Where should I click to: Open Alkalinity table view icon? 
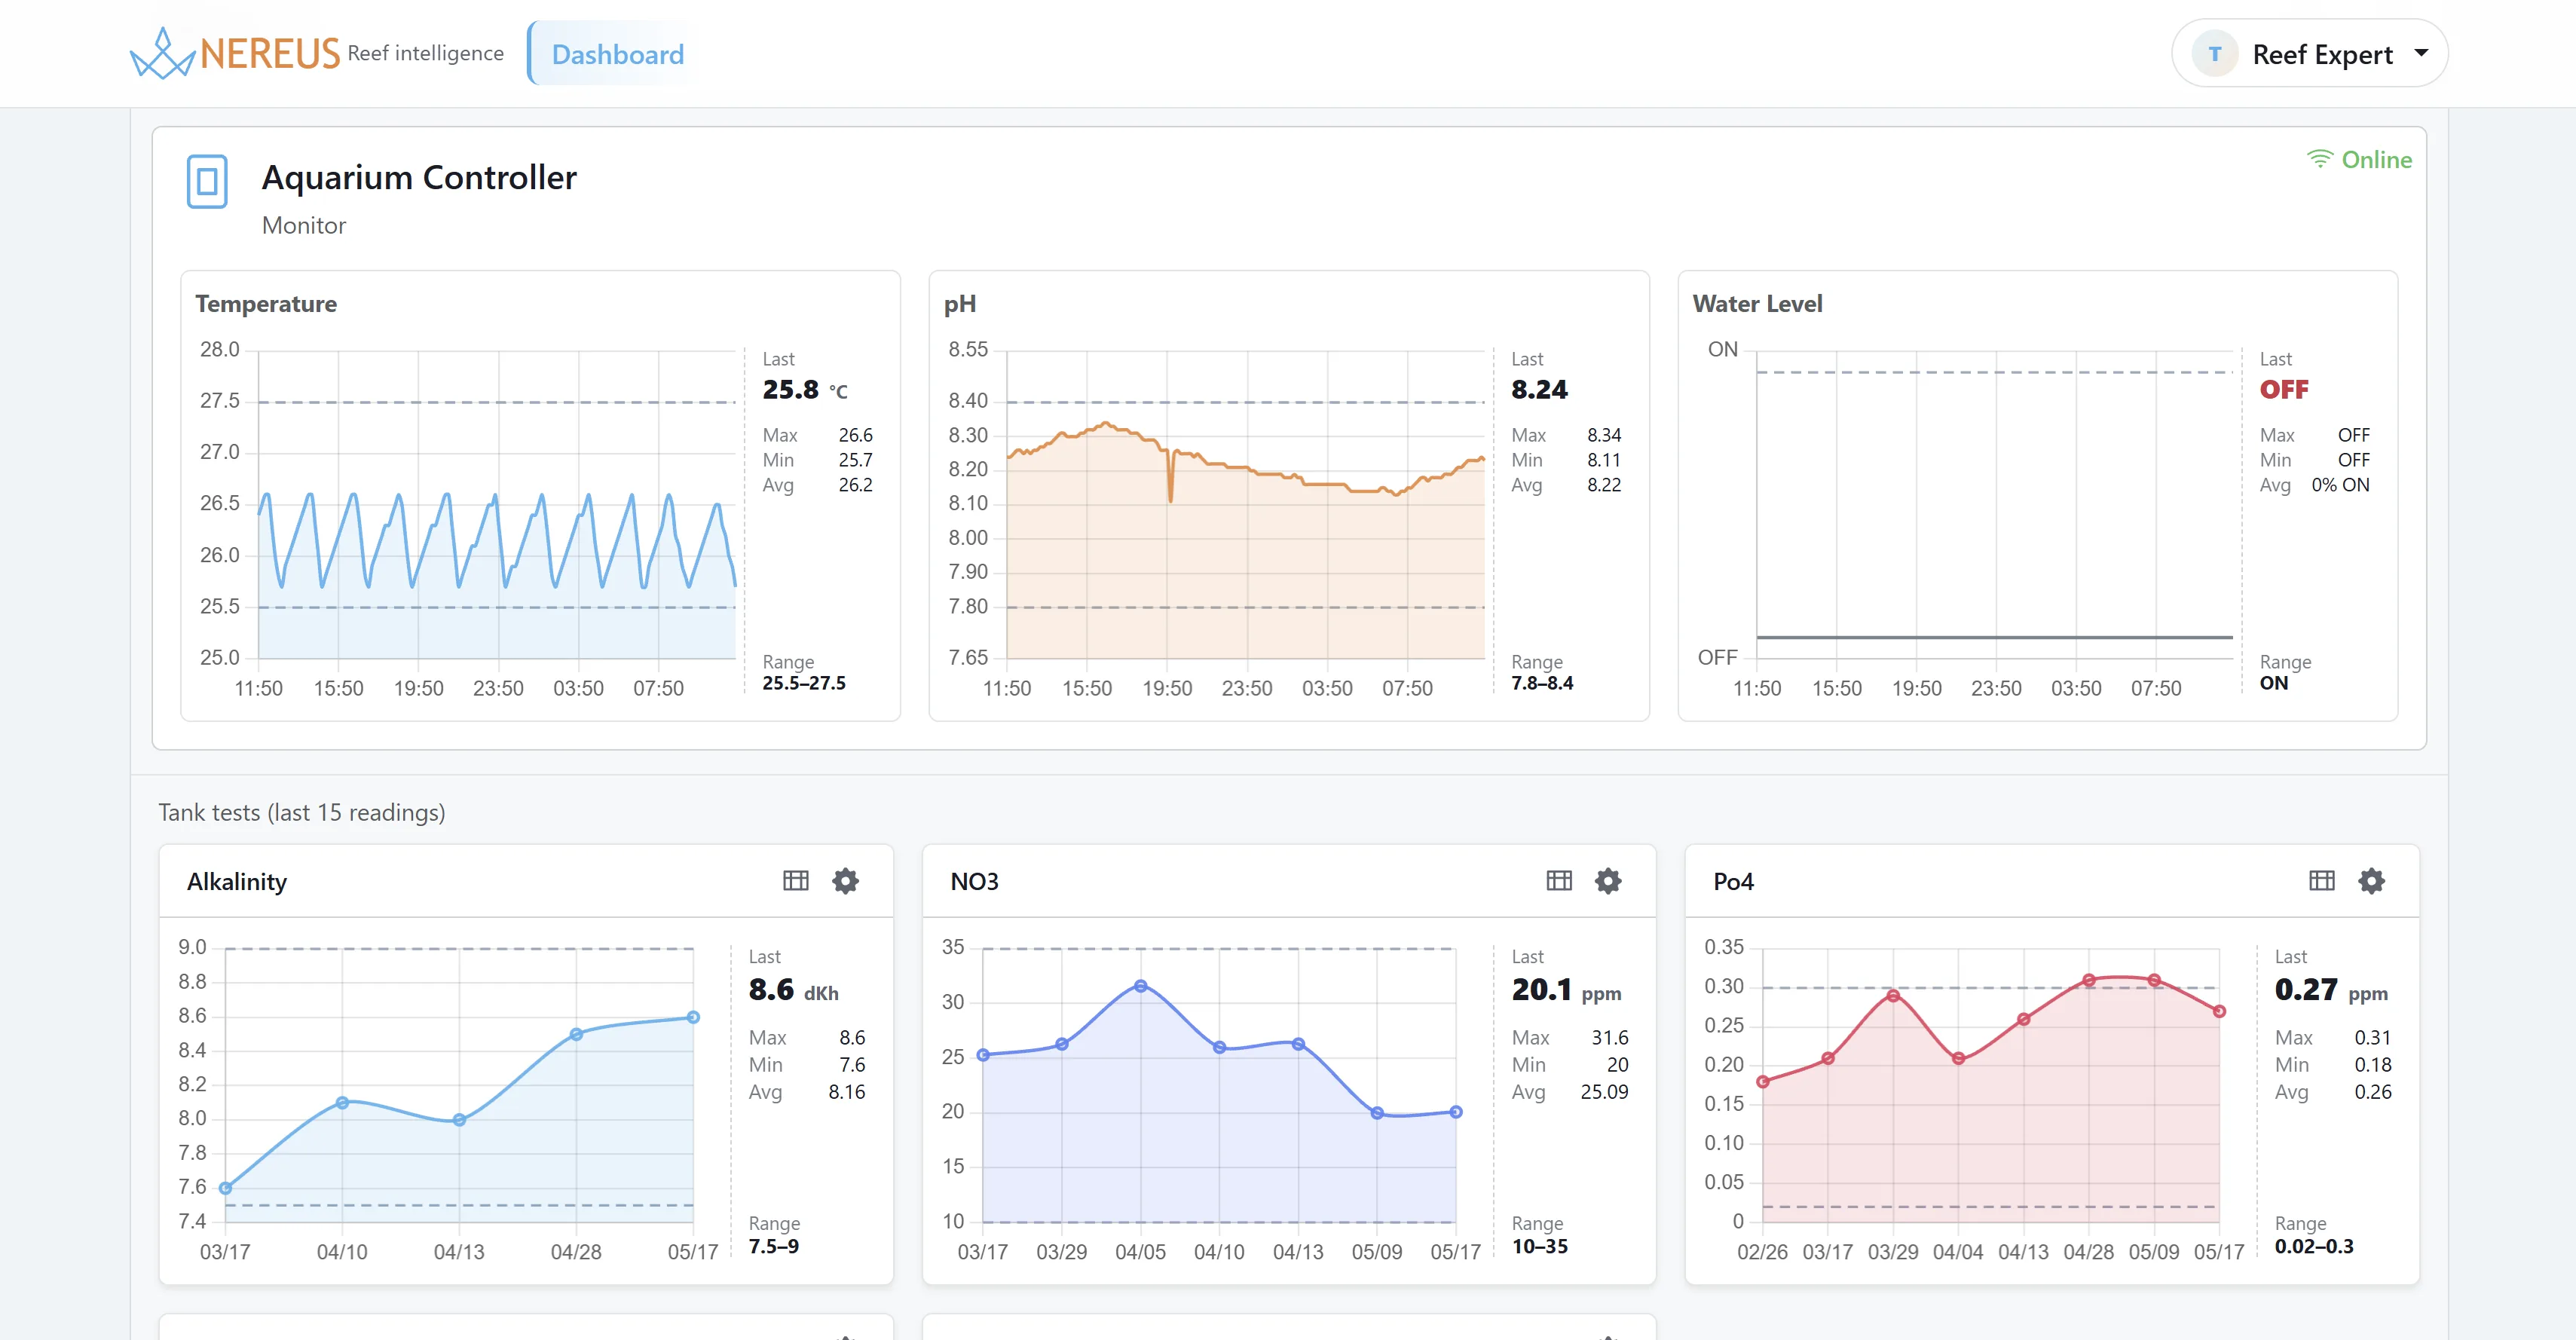(x=795, y=881)
